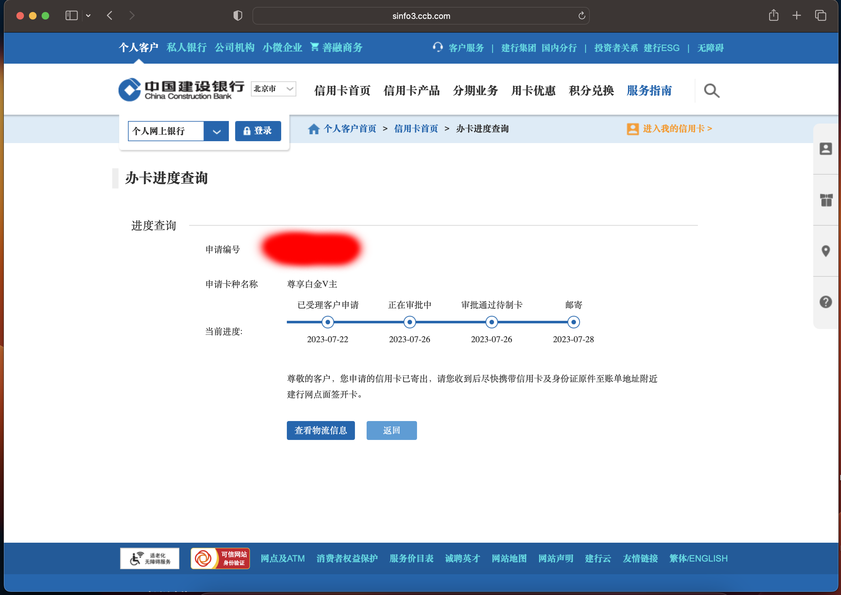Click 无障碍 link
Image resolution: width=841 pixels, height=595 pixels.
(710, 48)
